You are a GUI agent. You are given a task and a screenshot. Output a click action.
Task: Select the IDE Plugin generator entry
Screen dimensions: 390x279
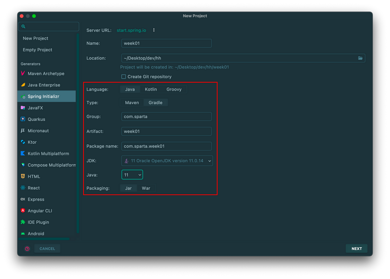point(47,222)
